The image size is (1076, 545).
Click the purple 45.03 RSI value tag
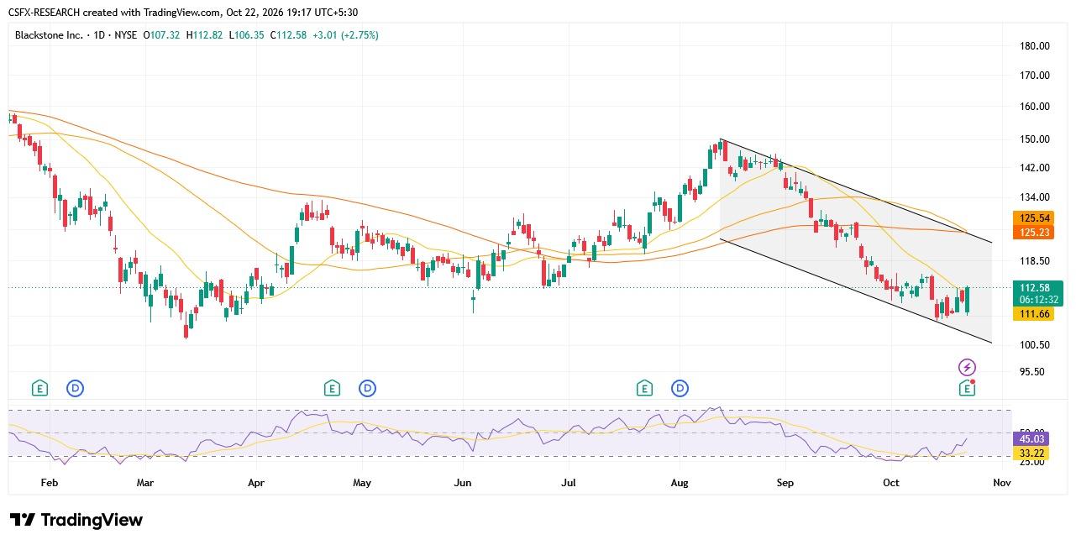pyautogui.click(x=1031, y=438)
